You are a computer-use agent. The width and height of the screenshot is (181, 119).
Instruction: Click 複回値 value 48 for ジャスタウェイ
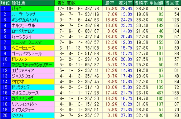pos(177,76)
